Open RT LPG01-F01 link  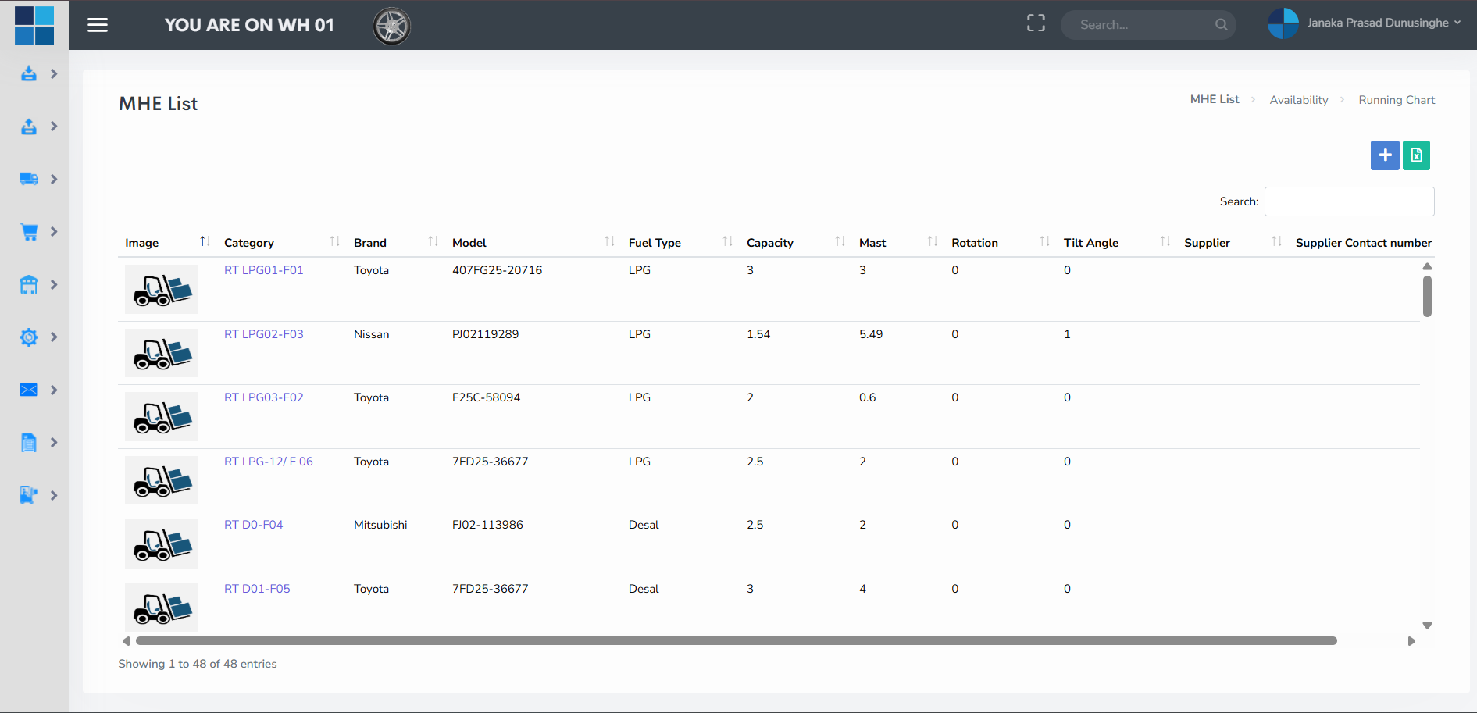pyautogui.click(x=263, y=270)
